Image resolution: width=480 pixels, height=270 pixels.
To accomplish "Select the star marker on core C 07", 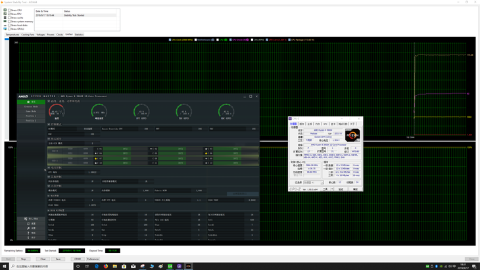I will pos(96,159).
